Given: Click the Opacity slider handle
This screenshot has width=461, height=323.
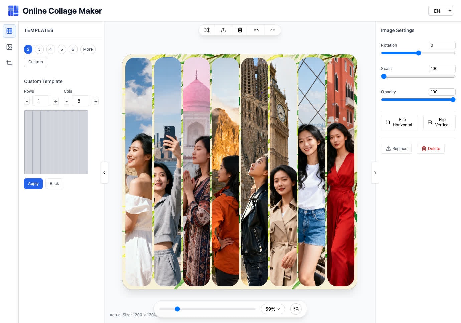Looking at the screenshot, I should (x=453, y=100).
